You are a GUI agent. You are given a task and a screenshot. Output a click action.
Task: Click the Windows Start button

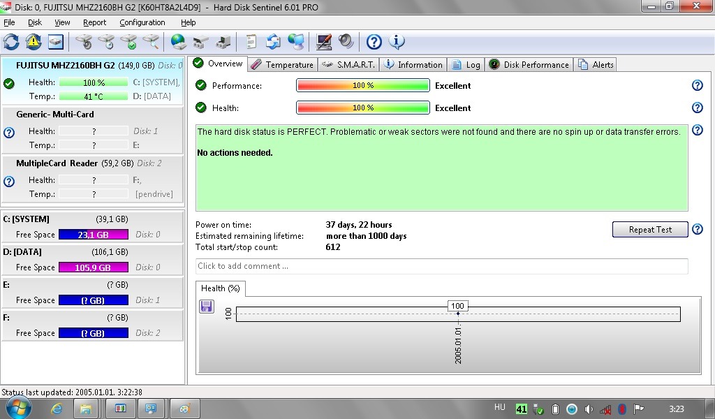click(17, 408)
